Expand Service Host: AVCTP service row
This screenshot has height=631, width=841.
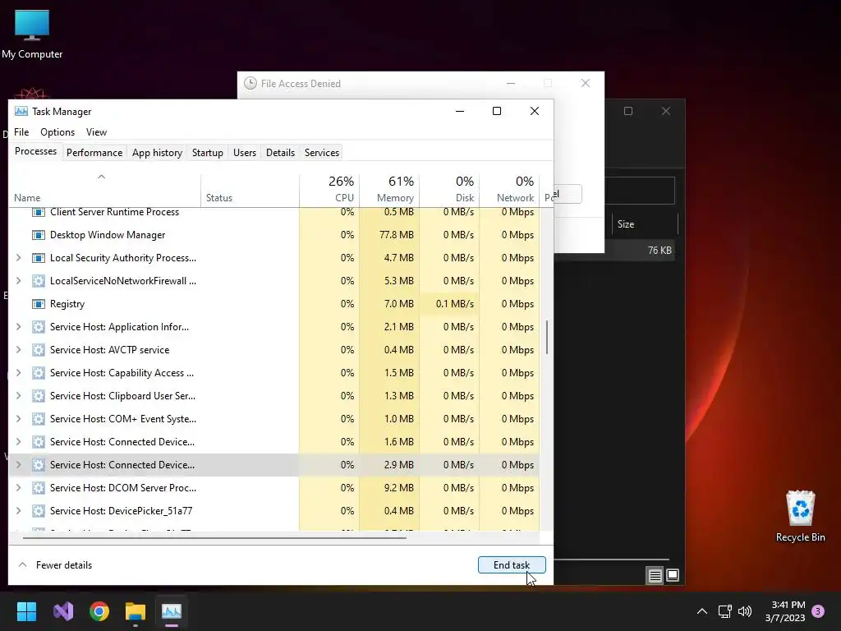click(x=18, y=350)
